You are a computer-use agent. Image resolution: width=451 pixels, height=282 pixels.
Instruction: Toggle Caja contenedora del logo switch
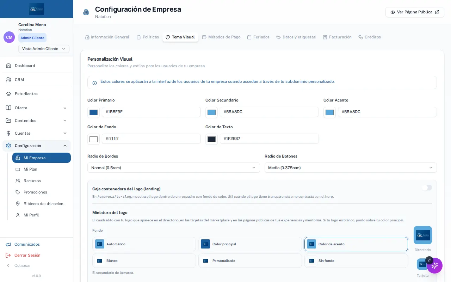pos(427,188)
